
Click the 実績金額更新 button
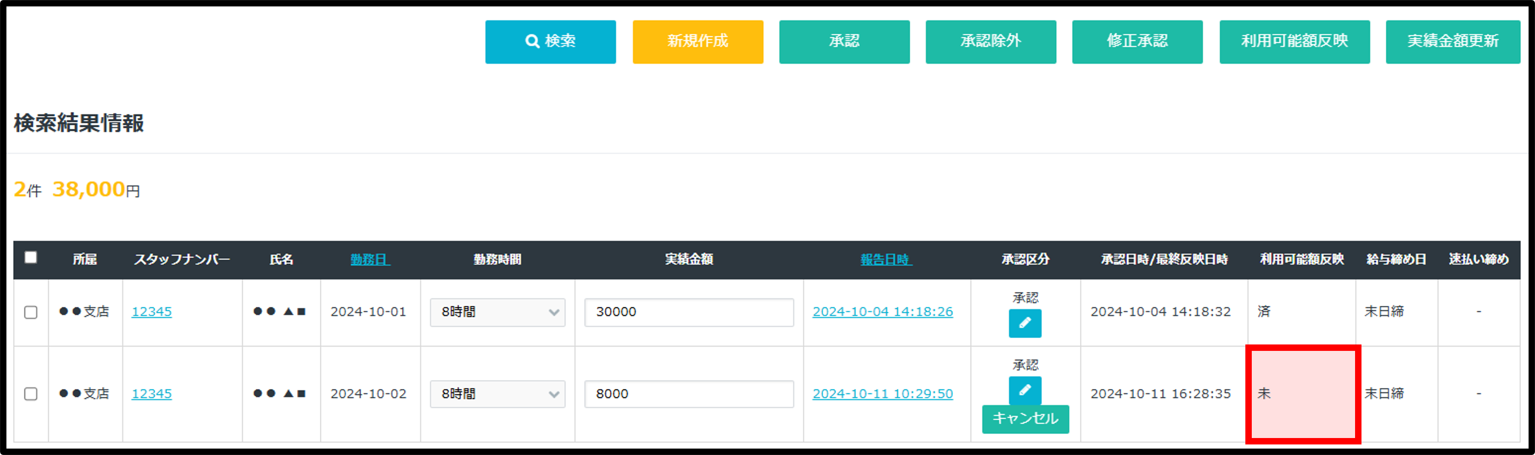1452,42
